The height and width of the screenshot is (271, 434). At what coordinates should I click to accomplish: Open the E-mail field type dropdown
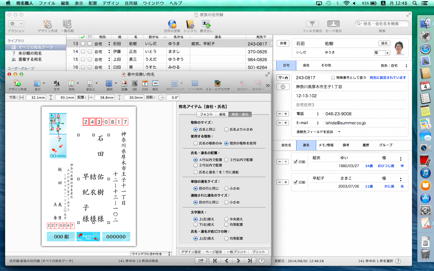[308, 123]
